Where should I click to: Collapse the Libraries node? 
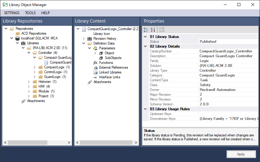click(x=17, y=43)
